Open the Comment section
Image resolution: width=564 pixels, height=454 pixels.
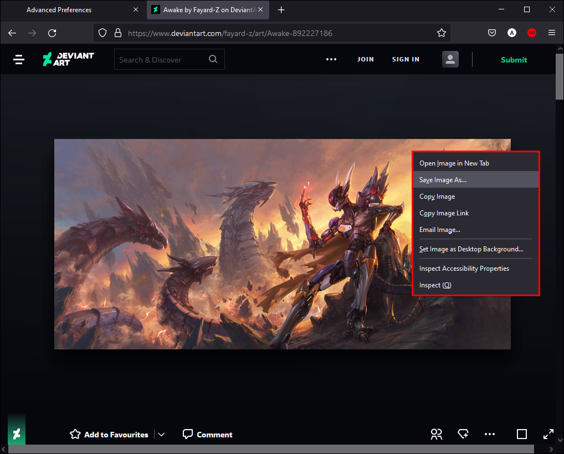coord(208,435)
